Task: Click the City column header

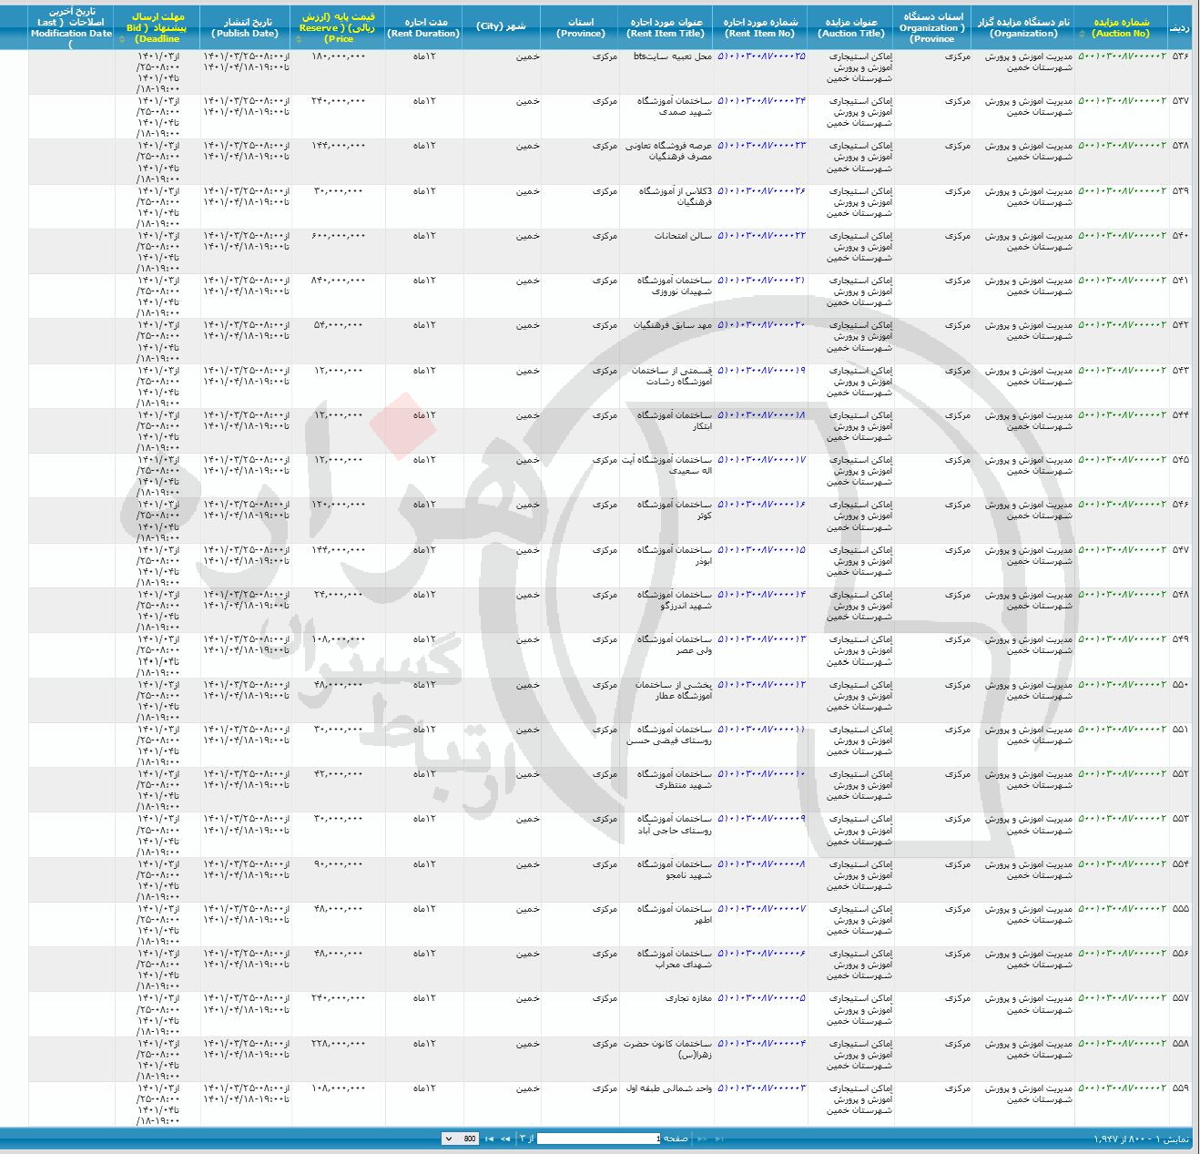Action: pos(501,27)
